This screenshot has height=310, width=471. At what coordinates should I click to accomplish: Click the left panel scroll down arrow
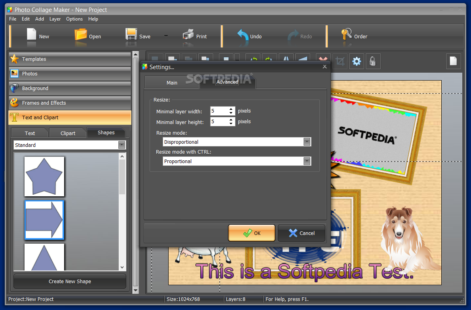coord(135,290)
